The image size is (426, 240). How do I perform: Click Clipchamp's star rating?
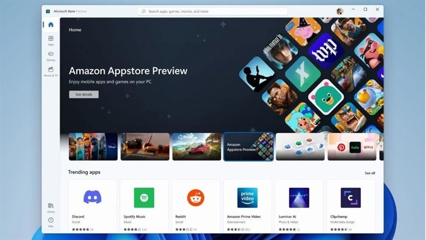tap(339, 229)
